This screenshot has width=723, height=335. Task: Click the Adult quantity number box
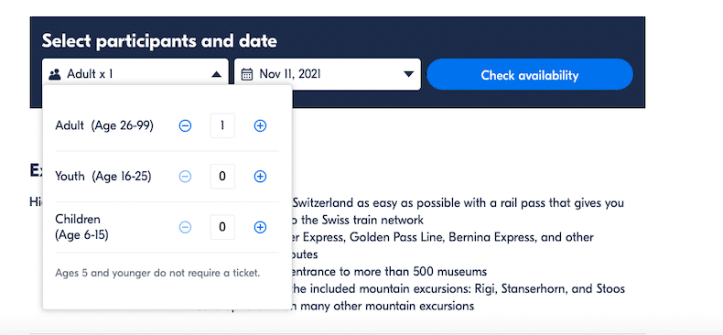click(222, 125)
